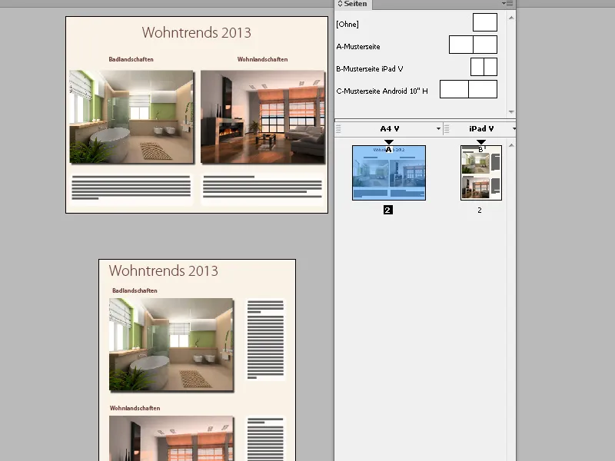This screenshot has height=461, width=615.
Task: Collapse the Seiten panel with the double-arrow
Action: click(x=340, y=4)
